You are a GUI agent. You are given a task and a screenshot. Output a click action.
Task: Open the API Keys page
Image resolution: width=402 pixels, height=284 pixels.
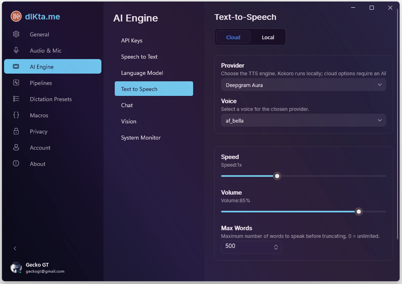coord(154,40)
